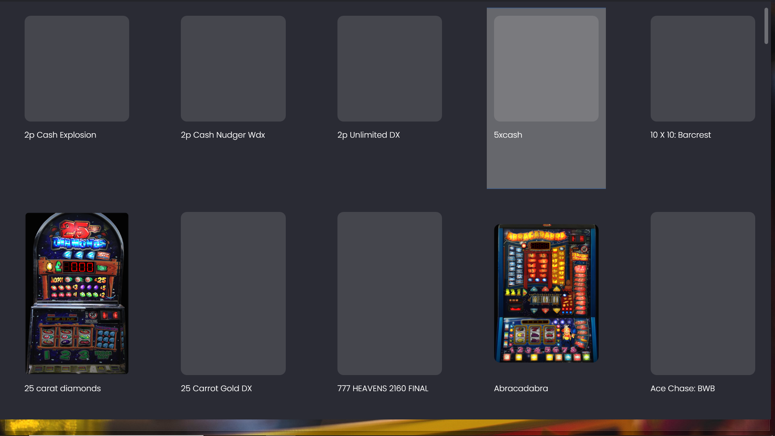Click the '2p Unlimited DX' title
Screen dimensions: 775x436
point(369,135)
